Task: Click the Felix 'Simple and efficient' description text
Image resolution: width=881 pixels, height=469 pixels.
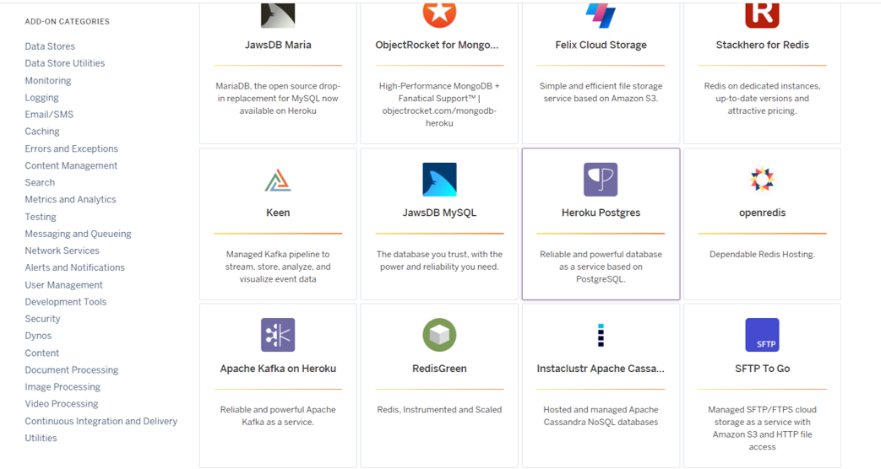Action: coord(601,92)
